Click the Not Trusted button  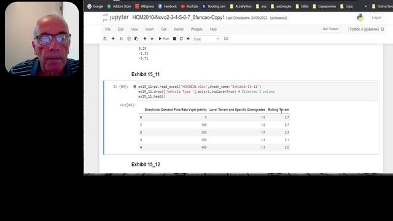pyautogui.click(x=330, y=29)
